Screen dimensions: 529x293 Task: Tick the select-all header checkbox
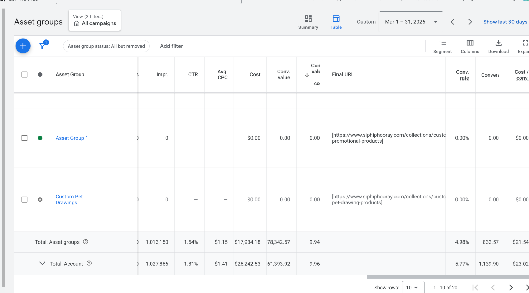(x=25, y=74)
